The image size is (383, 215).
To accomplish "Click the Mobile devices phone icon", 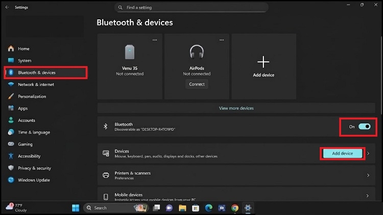I will tap(106, 197).
